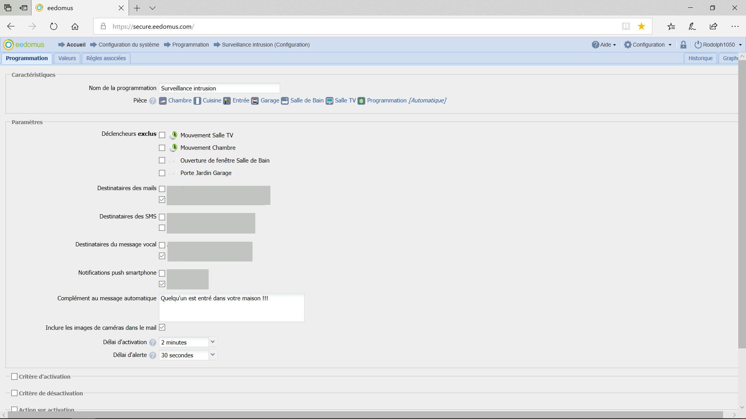
Task: Open help tooltip for Délai d'alerte
Action: coord(153,355)
